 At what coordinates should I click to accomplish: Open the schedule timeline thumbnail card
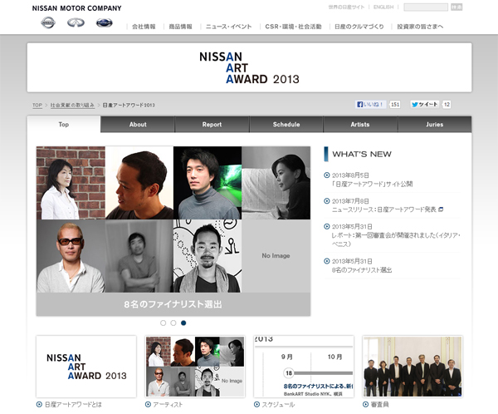304,367
